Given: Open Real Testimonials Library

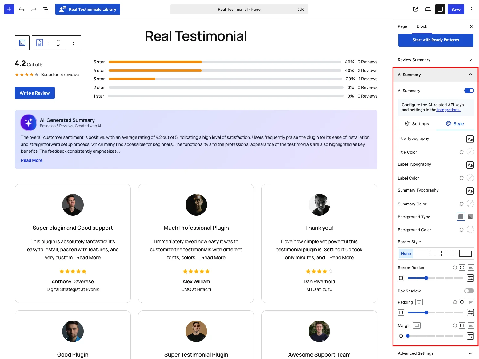Looking at the screenshot, I should [x=88, y=9].
